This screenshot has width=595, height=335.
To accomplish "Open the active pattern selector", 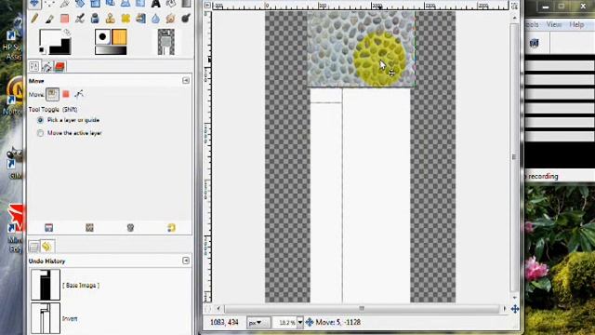I will coord(119,37).
